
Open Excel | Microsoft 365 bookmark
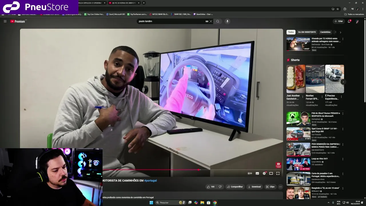(x=116, y=14)
